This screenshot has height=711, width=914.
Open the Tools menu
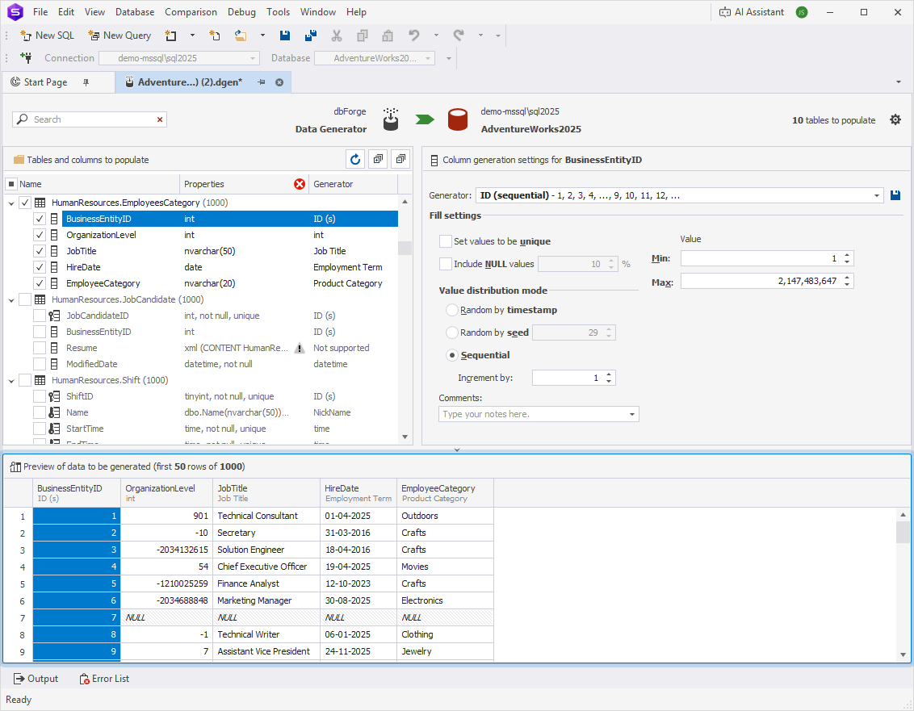tap(278, 12)
